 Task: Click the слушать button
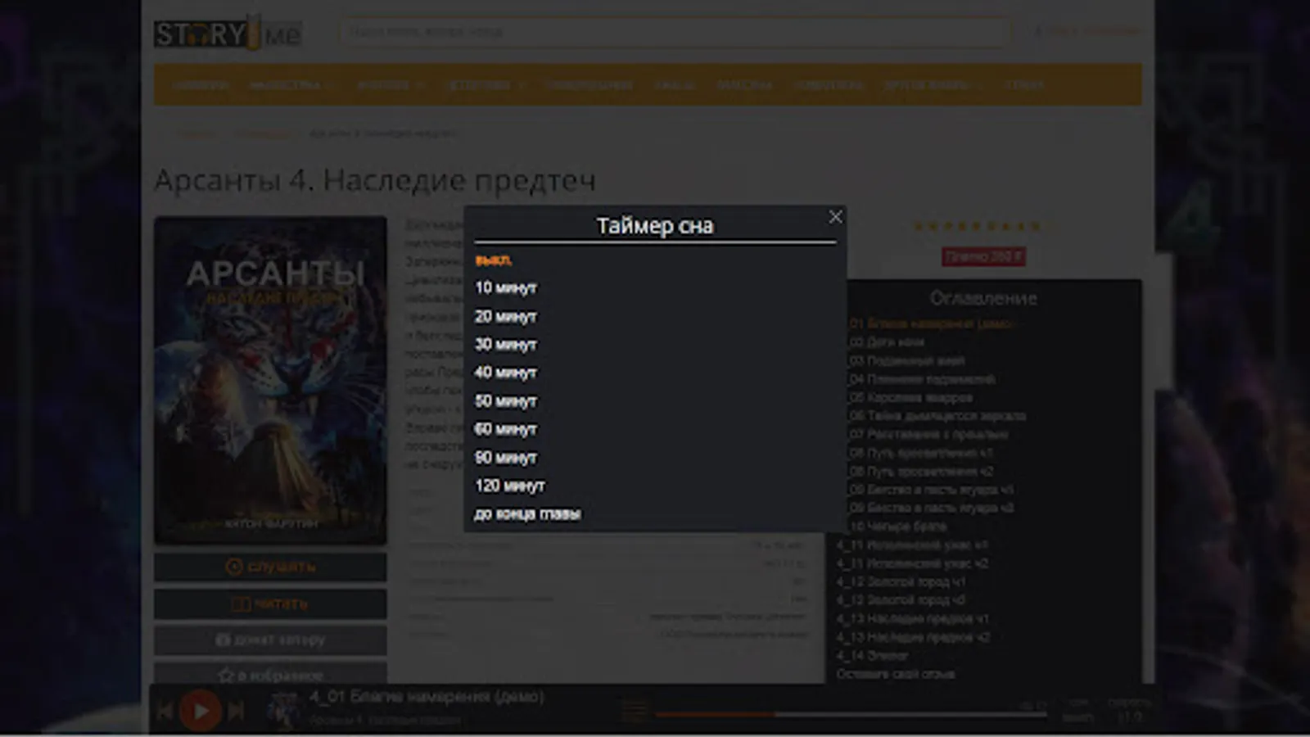point(270,567)
